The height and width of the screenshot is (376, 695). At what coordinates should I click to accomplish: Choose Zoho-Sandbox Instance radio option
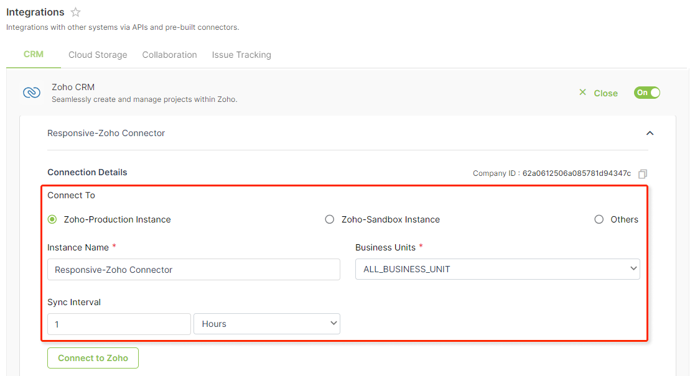point(329,219)
